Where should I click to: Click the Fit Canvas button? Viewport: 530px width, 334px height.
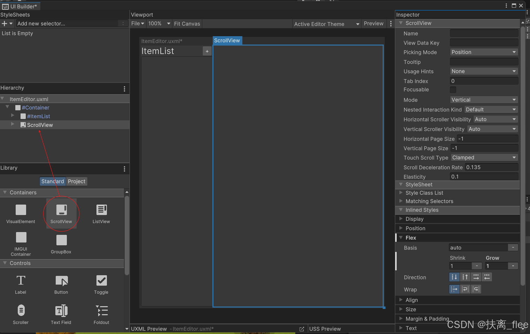click(x=187, y=23)
